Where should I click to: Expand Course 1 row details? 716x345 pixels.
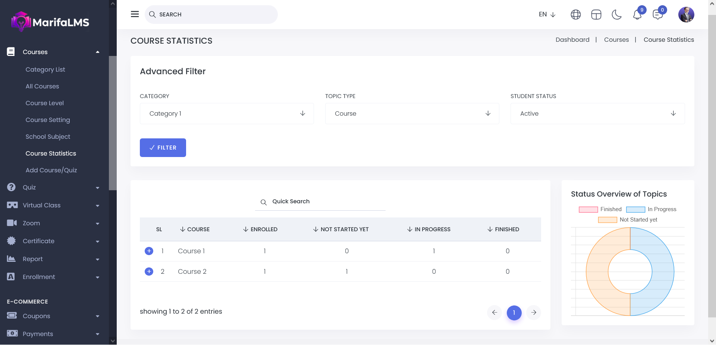tap(149, 251)
